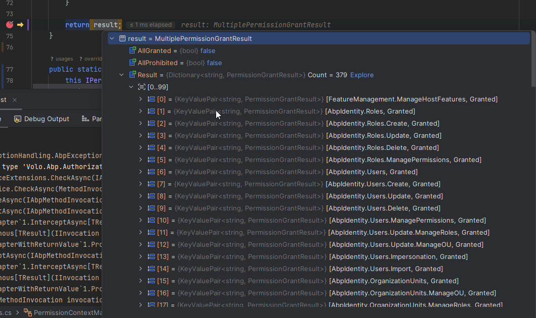This screenshot has height=318, width=536.
Task: Click the breakpoint icon on the return line
Action: pos(9,24)
